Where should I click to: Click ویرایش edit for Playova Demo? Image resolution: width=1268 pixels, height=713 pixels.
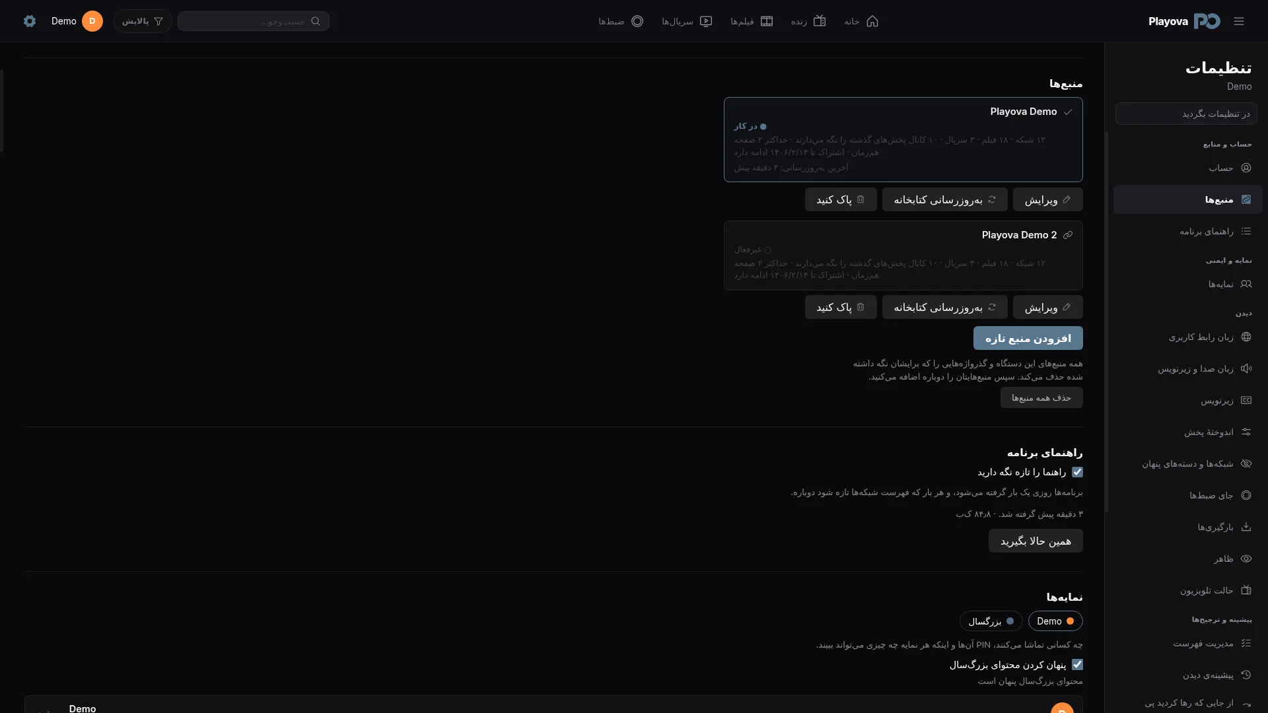pos(1047,199)
